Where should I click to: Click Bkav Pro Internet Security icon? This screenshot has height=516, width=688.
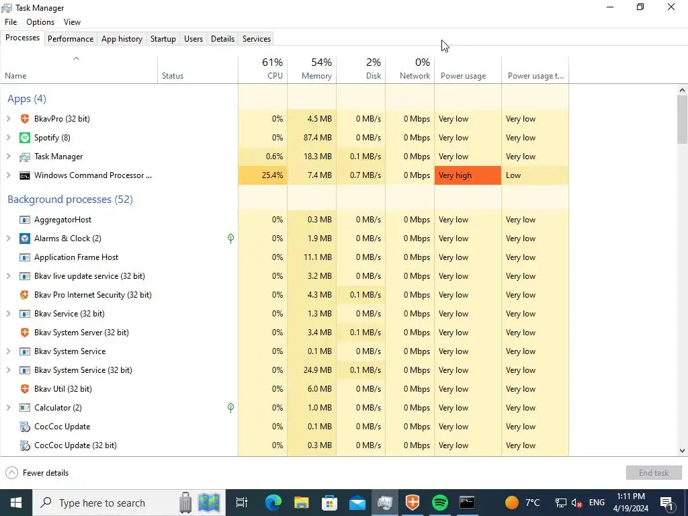pyautogui.click(x=25, y=295)
